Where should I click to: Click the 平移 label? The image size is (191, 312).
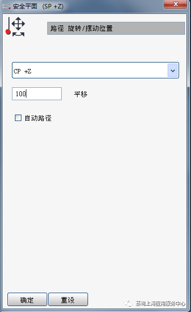coord(81,94)
